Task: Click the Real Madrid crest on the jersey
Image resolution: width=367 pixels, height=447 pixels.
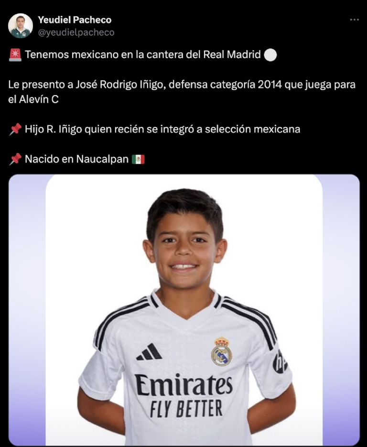Action: coord(221,351)
